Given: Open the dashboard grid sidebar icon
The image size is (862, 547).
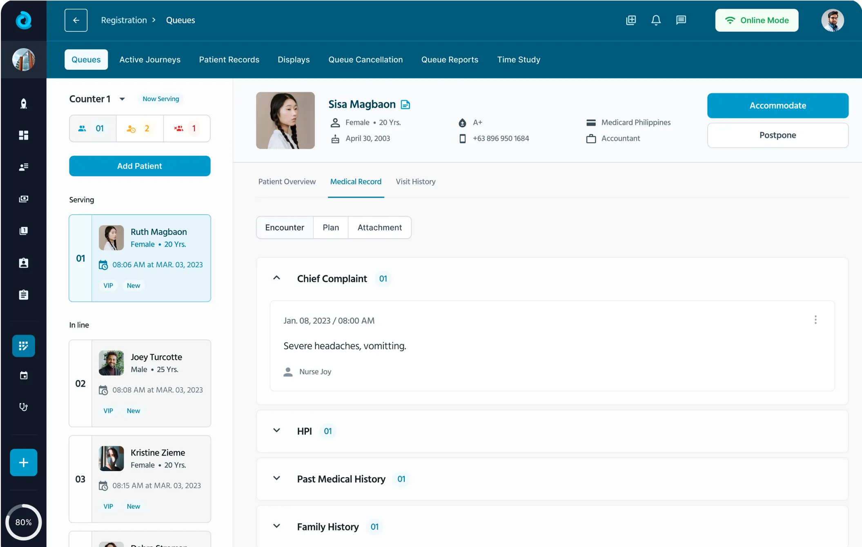Looking at the screenshot, I should click(x=24, y=135).
